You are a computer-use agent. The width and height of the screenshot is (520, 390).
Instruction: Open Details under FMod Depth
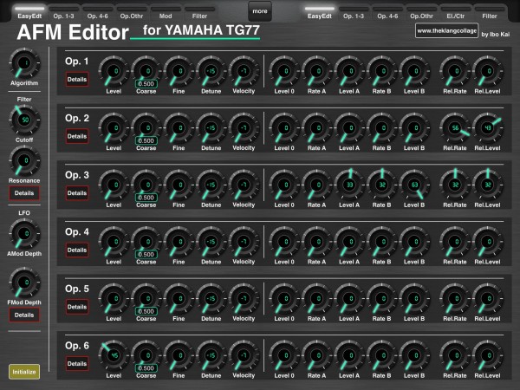(24, 315)
